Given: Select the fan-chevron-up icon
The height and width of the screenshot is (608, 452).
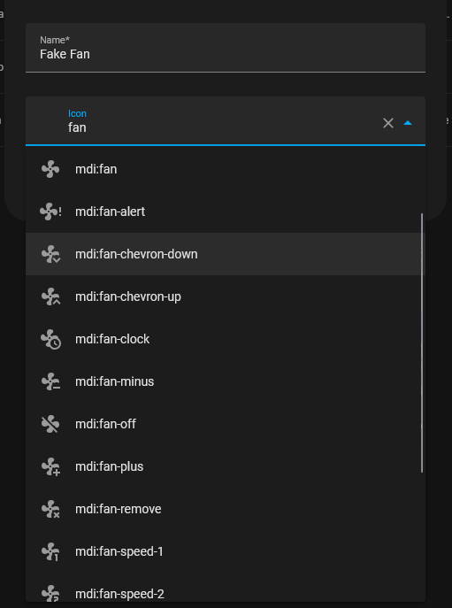Looking at the screenshot, I should (50, 296).
